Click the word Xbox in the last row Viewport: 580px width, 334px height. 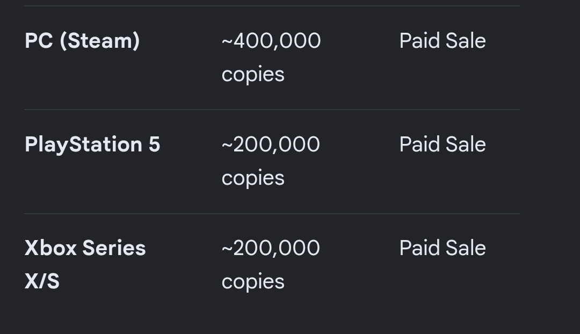click(x=50, y=248)
